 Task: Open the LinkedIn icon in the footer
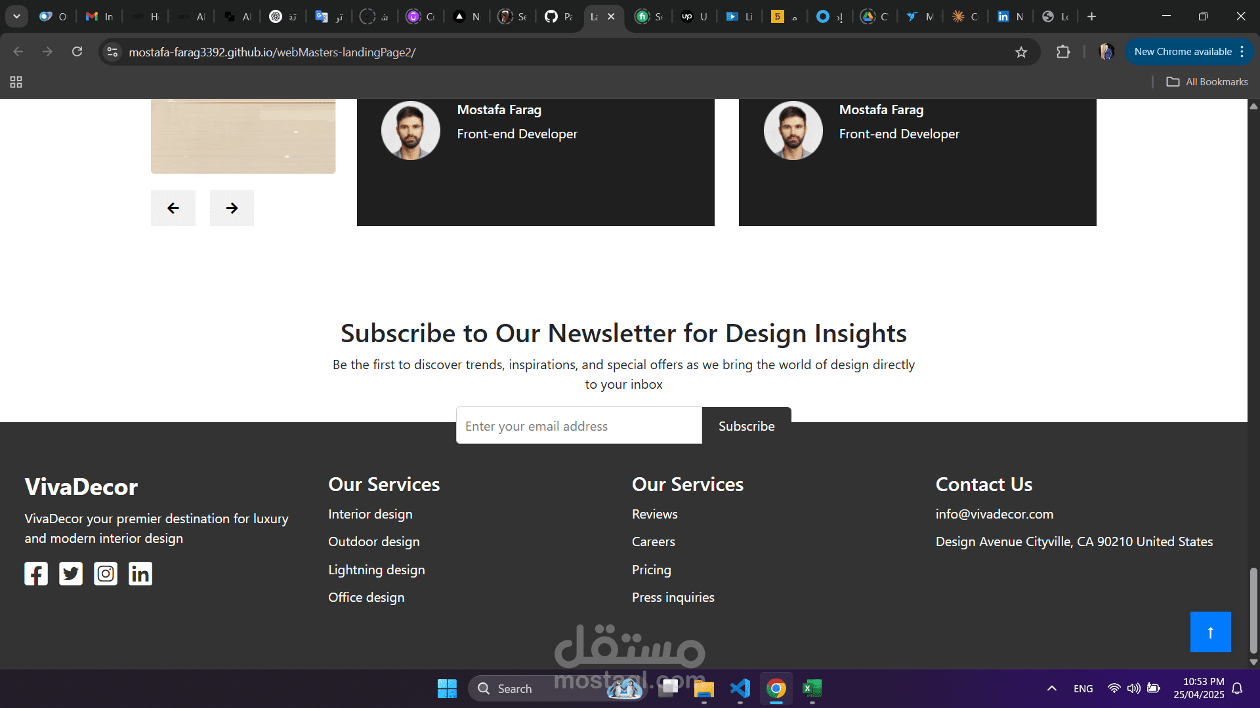tap(140, 574)
